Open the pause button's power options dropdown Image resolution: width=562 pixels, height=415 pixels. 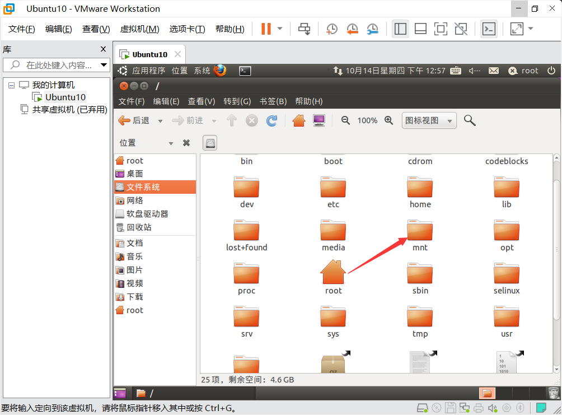[x=280, y=29]
